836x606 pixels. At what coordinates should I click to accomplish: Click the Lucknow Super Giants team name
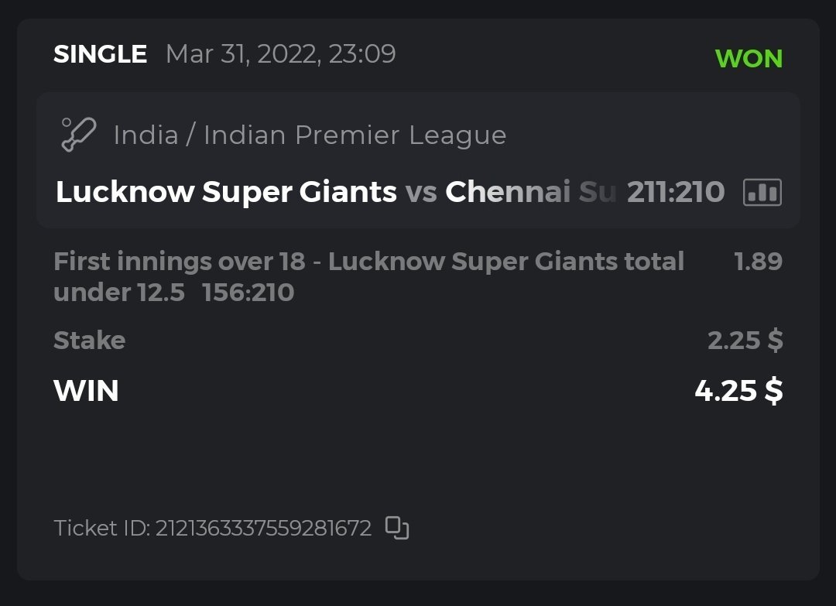[226, 192]
